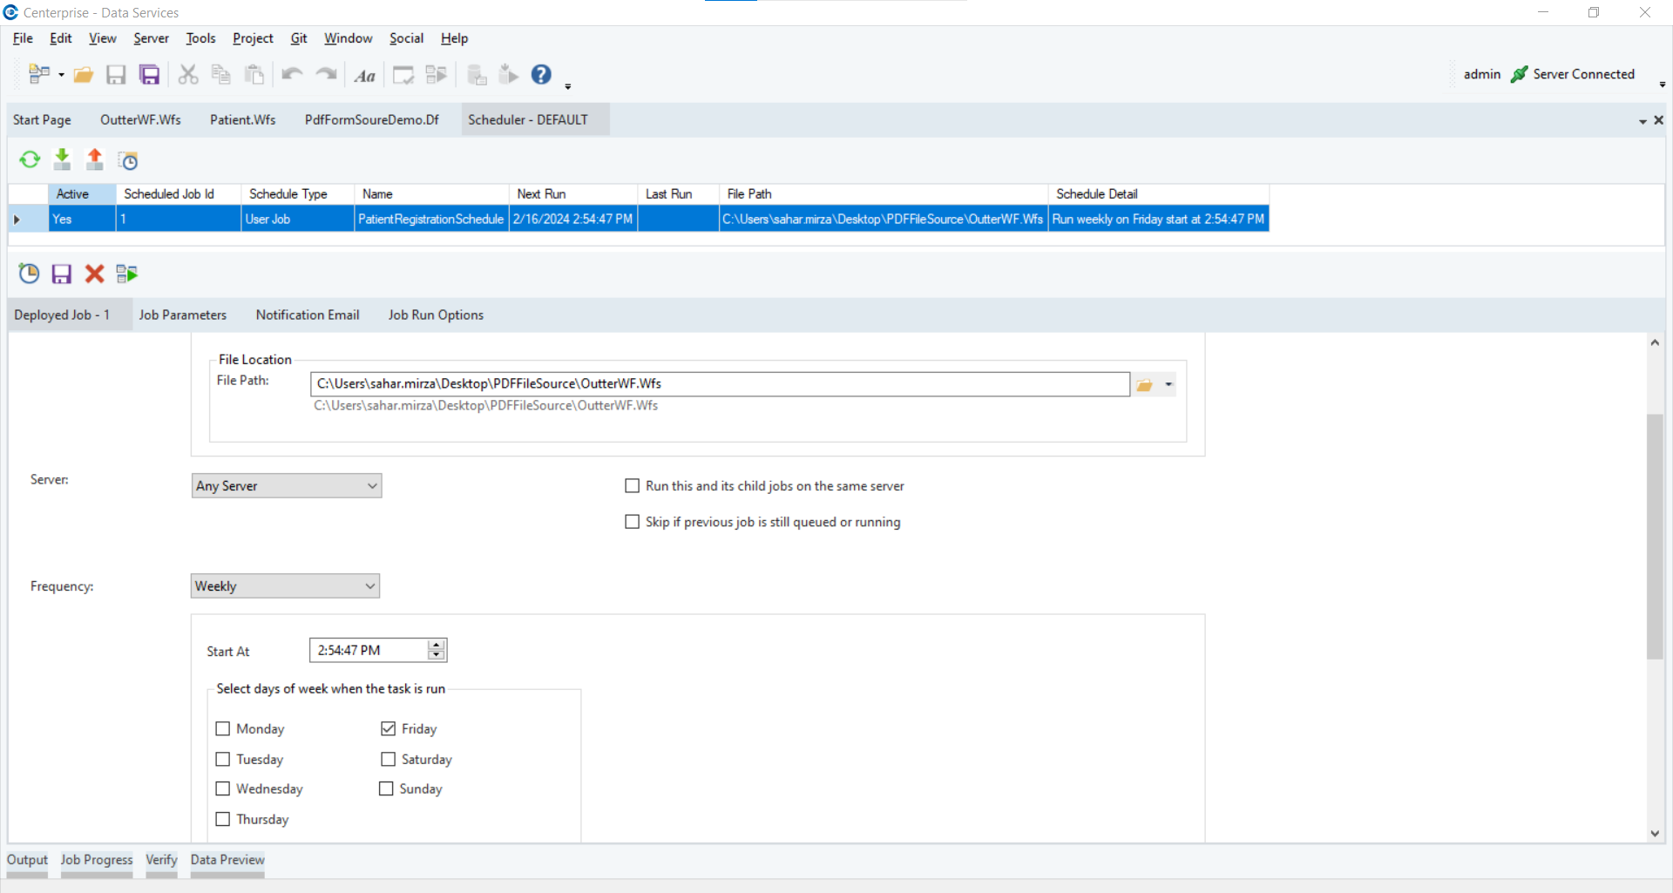The width and height of the screenshot is (1673, 893).
Task: Check Skip if previous job still queued
Action: pyautogui.click(x=633, y=522)
